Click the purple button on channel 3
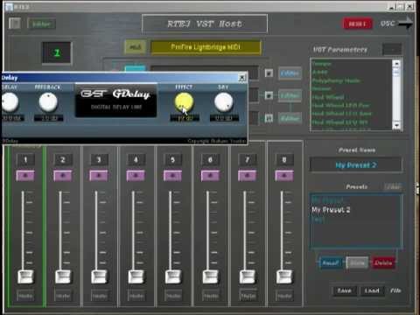Image resolution: width=420 pixels, height=315 pixels. [x=99, y=176]
